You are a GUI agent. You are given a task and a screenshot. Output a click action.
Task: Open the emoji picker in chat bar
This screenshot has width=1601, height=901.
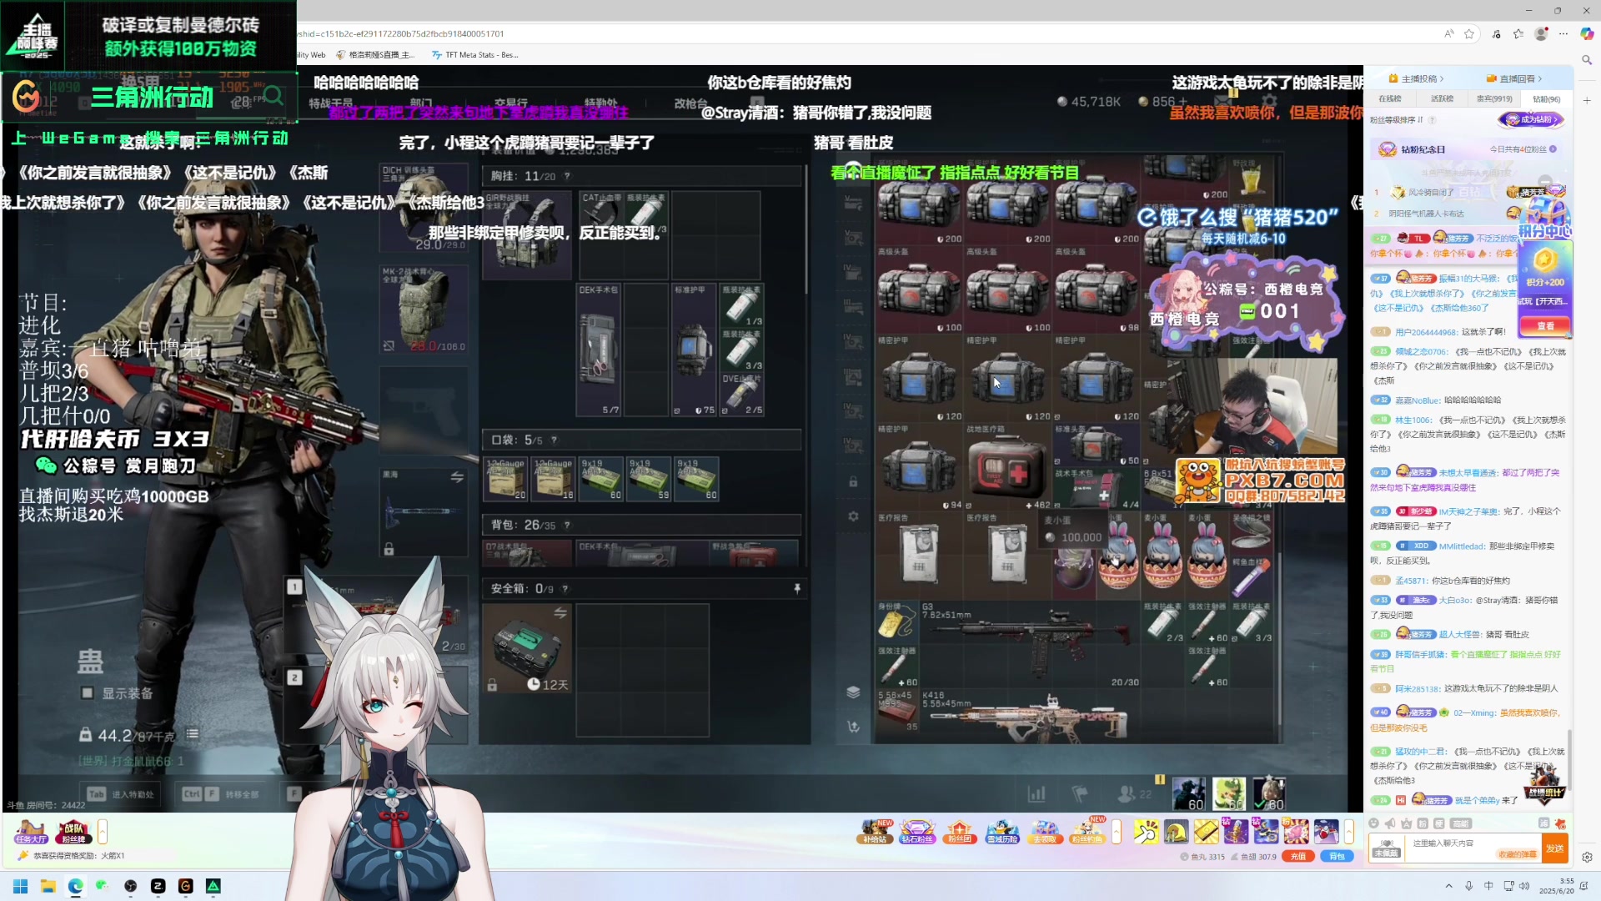[x=1374, y=823]
